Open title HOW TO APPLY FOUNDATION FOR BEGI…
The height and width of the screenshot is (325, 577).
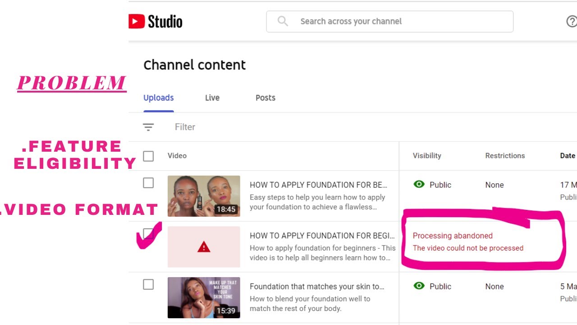tap(322, 236)
